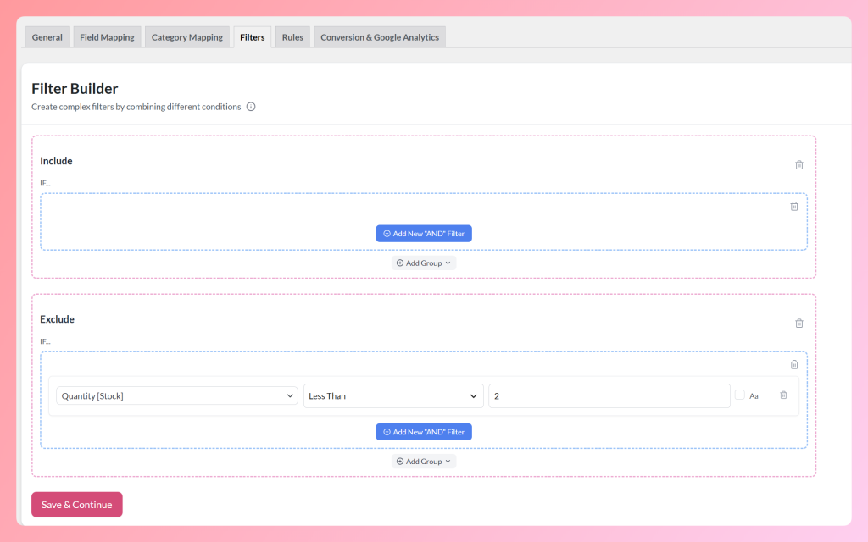
Task: Click the Save & Continue button
Action: coord(77,505)
